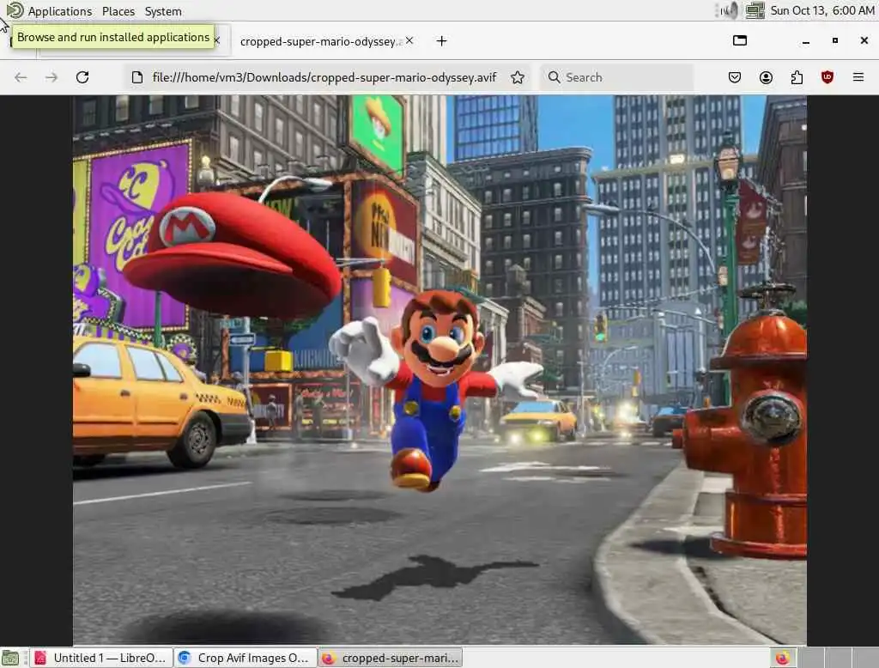Click the date and time clock
The width and height of the screenshot is (879, 668).
pos(822,10)
